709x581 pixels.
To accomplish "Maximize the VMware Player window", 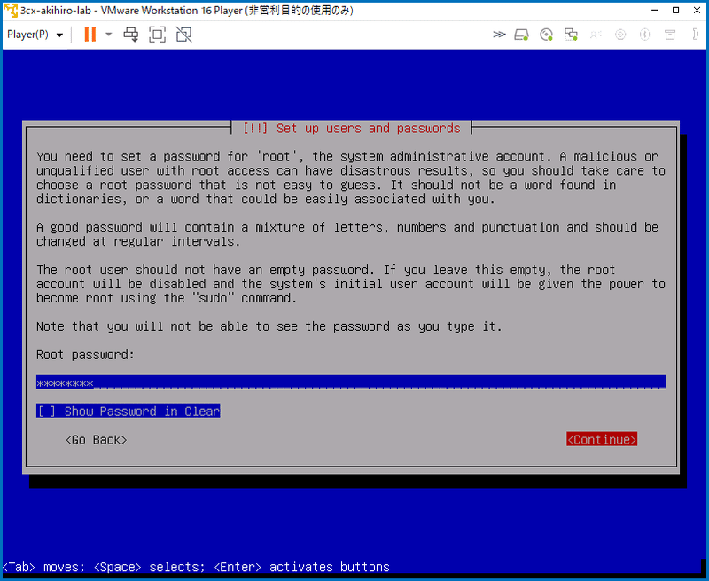I will 676,11.
